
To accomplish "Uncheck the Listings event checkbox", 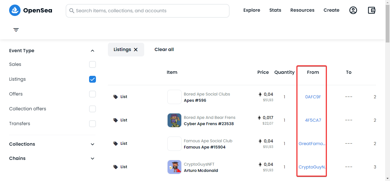I will [x=93, y=79].
